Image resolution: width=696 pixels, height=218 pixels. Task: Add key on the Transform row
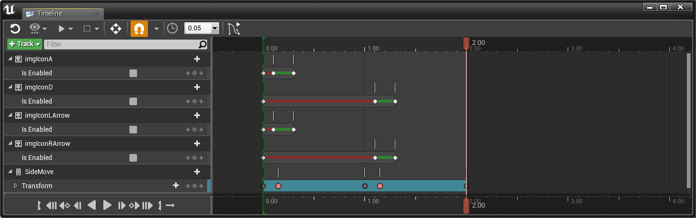click(x=194, y=186)
